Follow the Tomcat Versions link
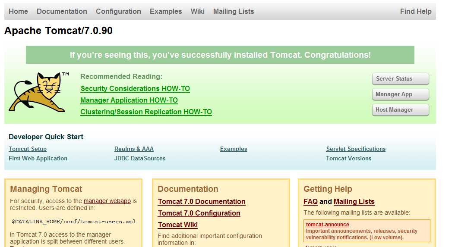455x247 pixels. coord(348,158)
